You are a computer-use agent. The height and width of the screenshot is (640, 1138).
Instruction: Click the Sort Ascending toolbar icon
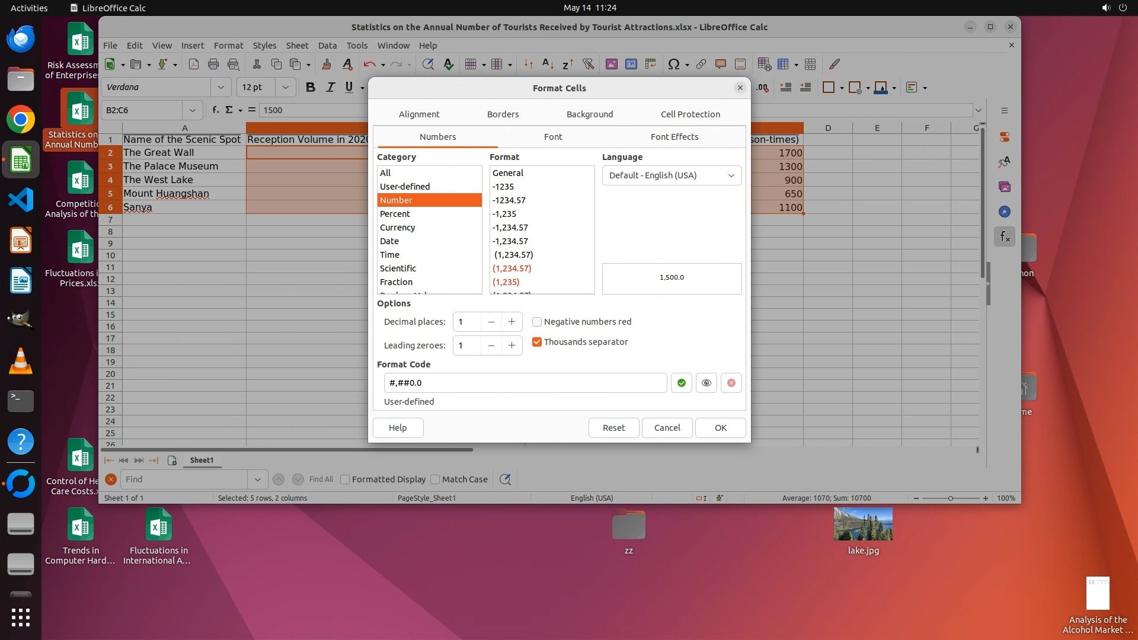548,64
